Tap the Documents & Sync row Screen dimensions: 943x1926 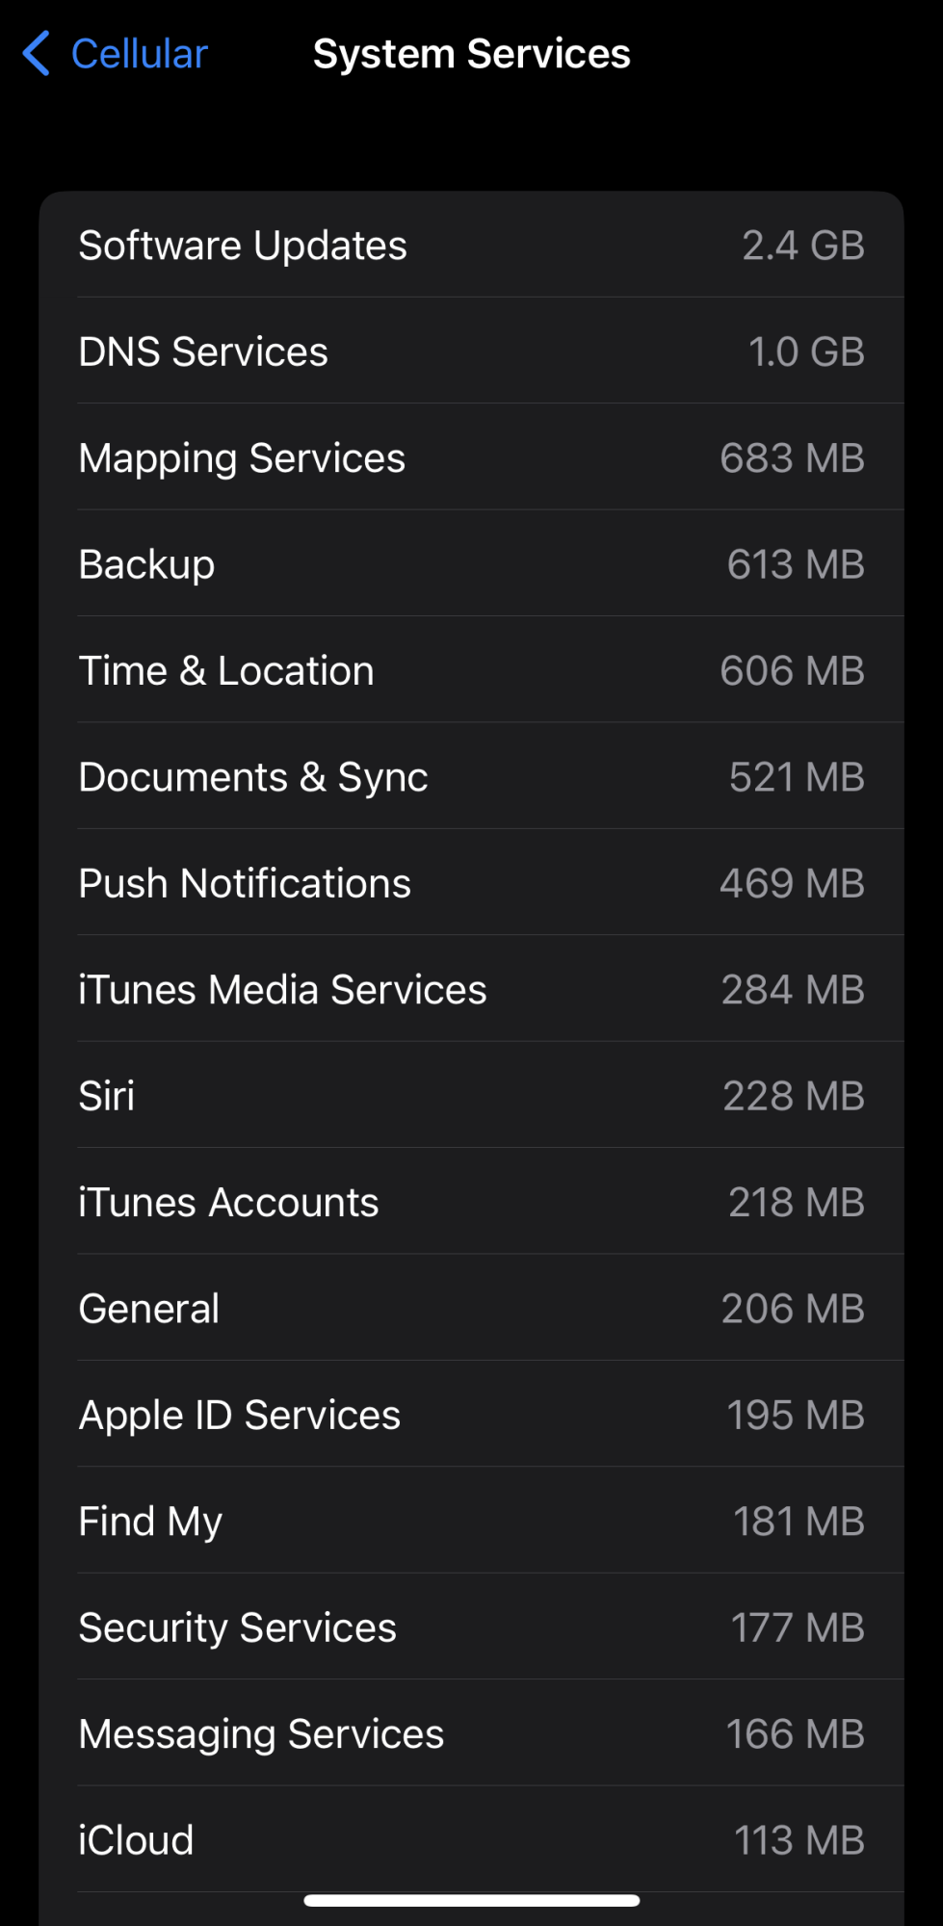(471, 777)
